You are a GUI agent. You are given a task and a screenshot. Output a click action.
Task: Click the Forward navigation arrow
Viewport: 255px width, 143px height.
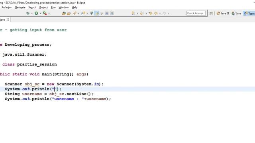(164, 13)
